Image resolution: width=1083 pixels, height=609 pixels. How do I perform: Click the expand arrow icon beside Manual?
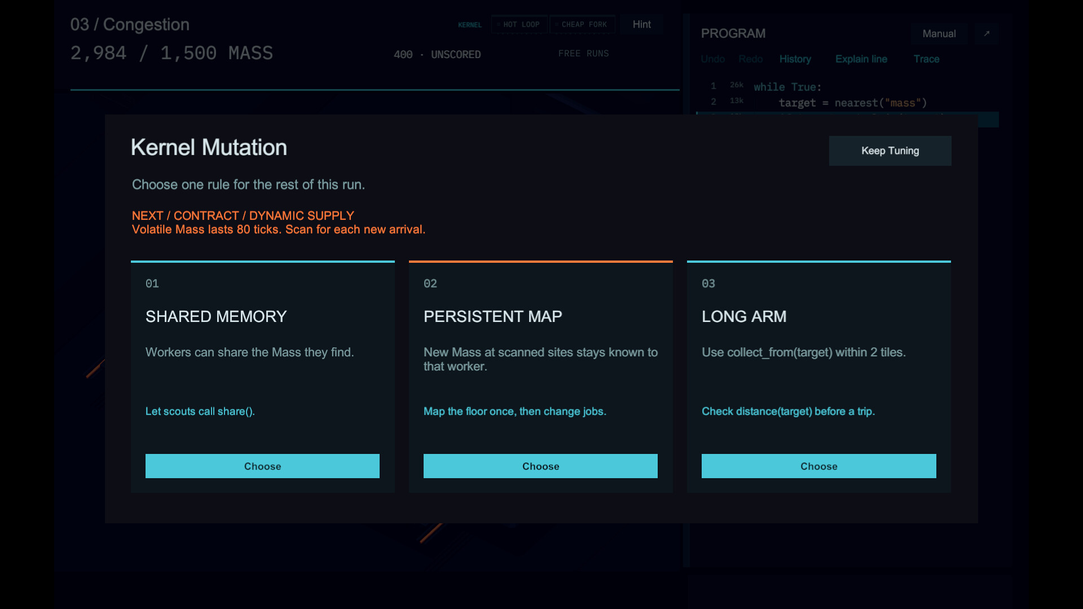point(987,34)
